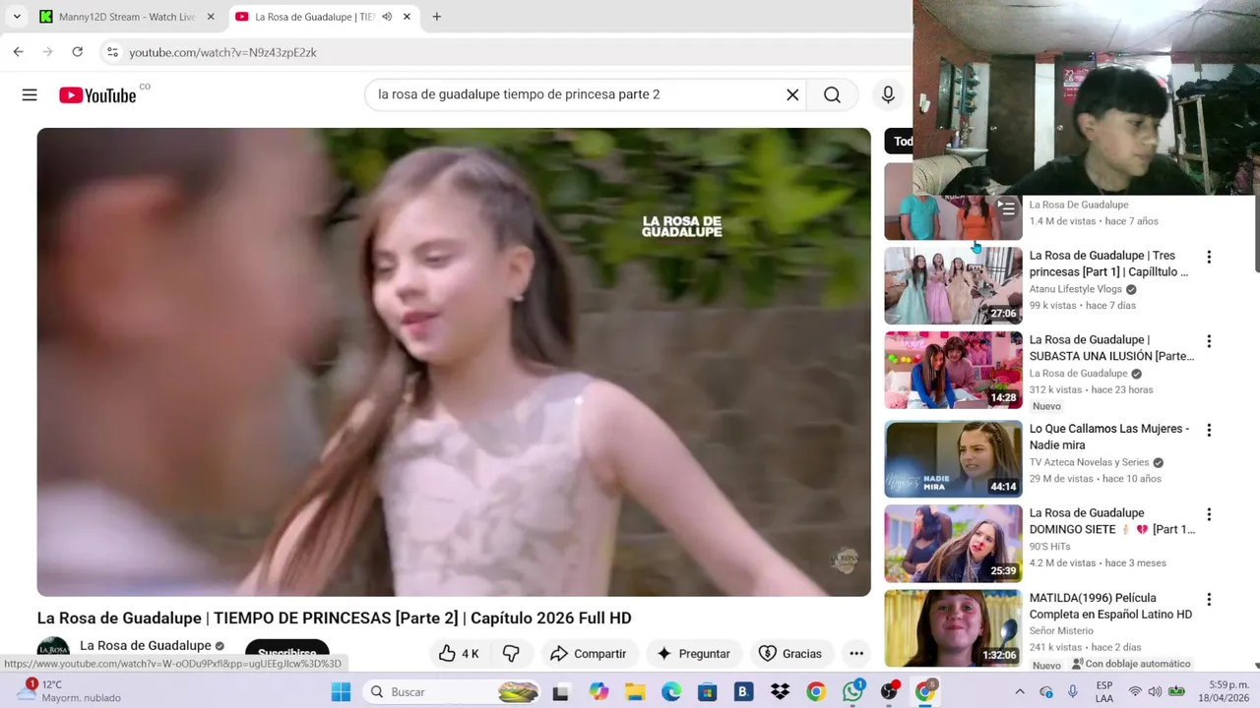The width and height of the screenshot is (1260, 708).
Task: Open options menu for DOMINGO SIETE video
Action: pos(1209,514)
